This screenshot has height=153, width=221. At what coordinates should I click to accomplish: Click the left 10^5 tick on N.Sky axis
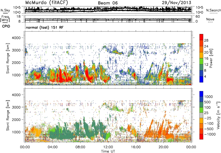(17, 7)
